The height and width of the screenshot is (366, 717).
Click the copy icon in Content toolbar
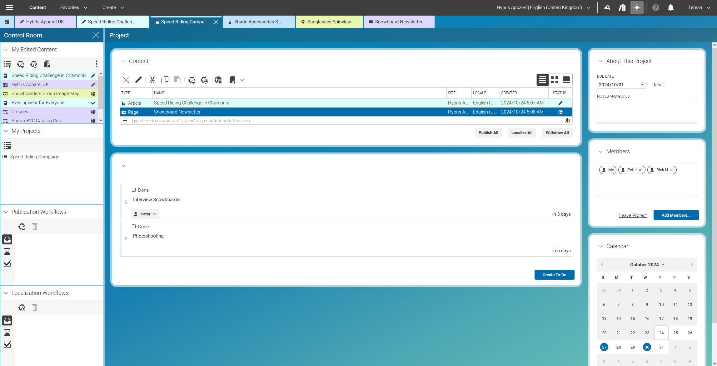pyautogui.click(x=165, y=80)
